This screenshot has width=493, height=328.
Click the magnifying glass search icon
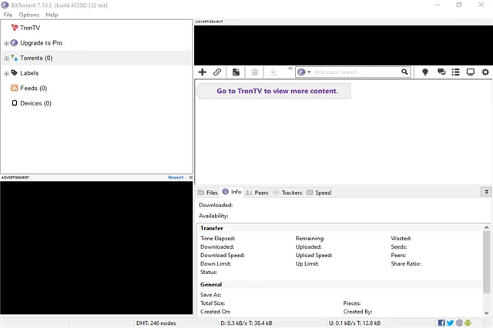tap(404, 72)
